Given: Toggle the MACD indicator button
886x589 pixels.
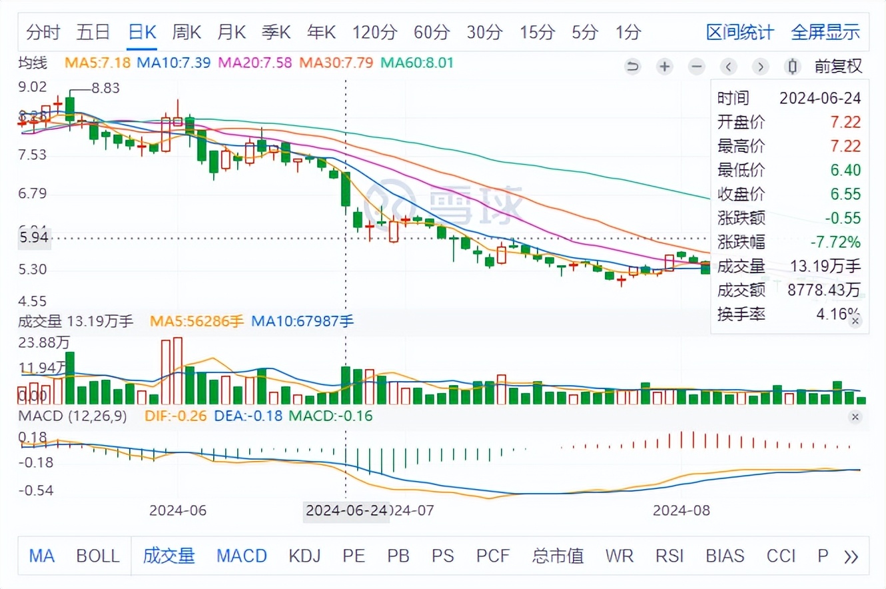Looking at the screenshot, I should [242, 556].
